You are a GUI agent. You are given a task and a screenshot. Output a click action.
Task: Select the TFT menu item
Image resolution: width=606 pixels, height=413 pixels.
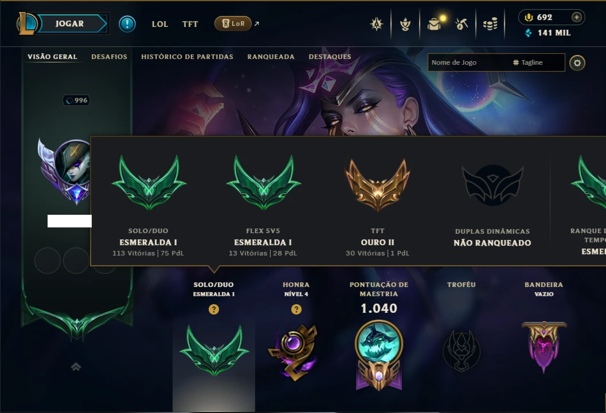click(190, 24)
